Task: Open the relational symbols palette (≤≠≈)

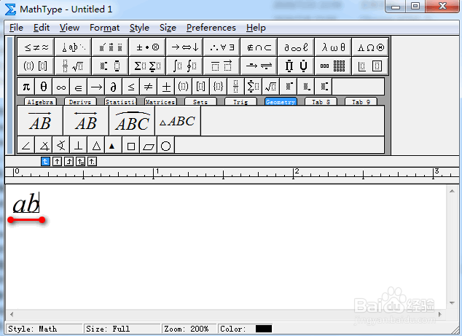Action: pos(36,47)
